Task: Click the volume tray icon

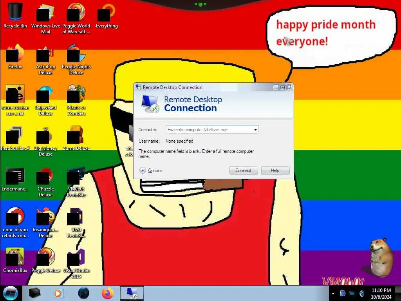Action: 361,294
